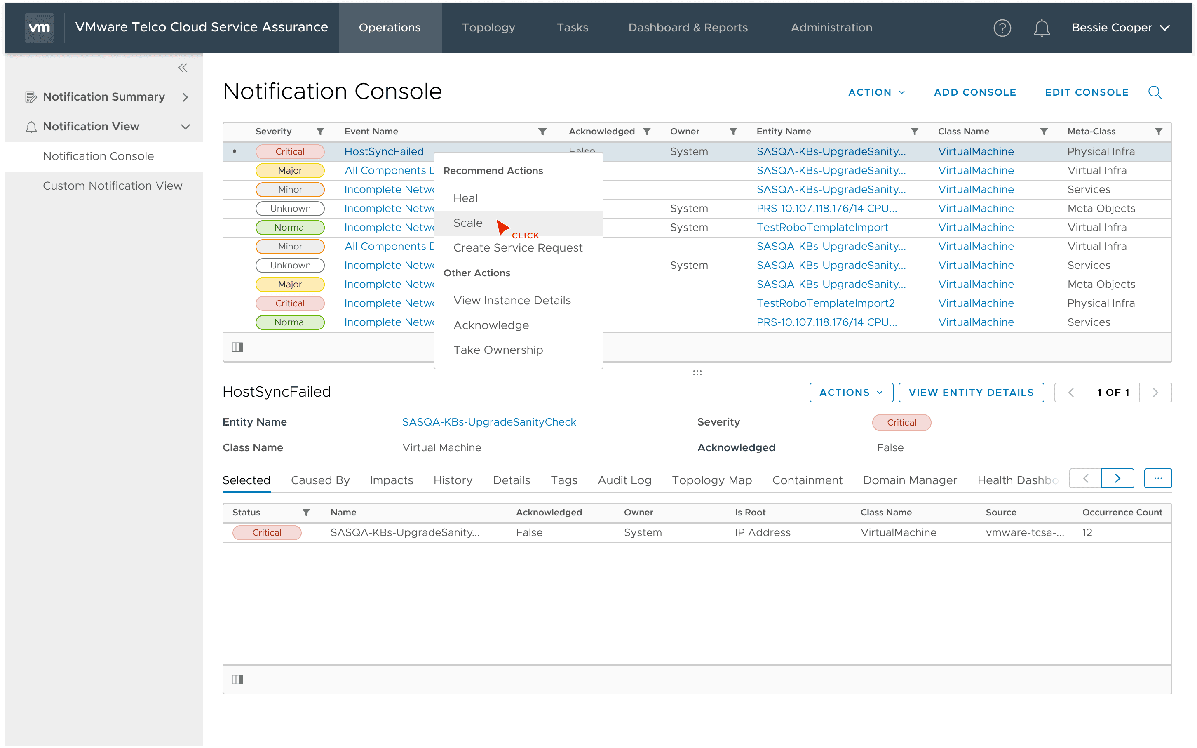Toggle column picker in lower table

tap(237, 679)
